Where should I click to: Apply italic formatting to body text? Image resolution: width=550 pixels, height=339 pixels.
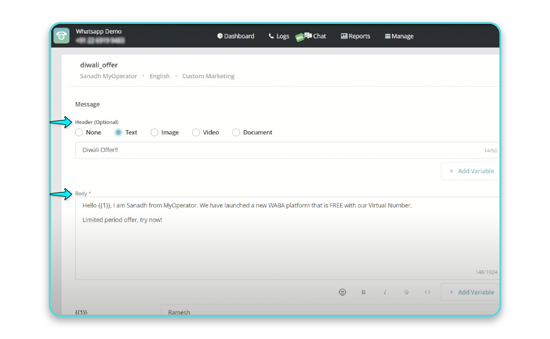tap(385, 292)
